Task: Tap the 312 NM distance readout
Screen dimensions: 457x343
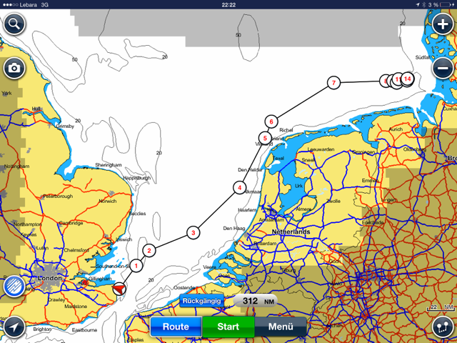Action: [255, 301]
